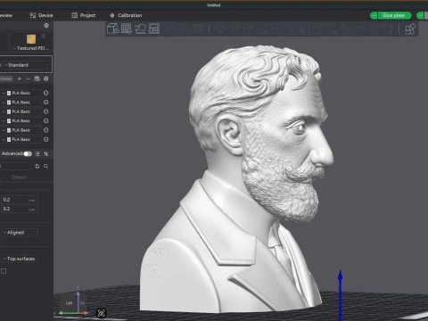Switch to the Device tab
Viewport: 428px width, 321px height.
click(x=41, y=15)
